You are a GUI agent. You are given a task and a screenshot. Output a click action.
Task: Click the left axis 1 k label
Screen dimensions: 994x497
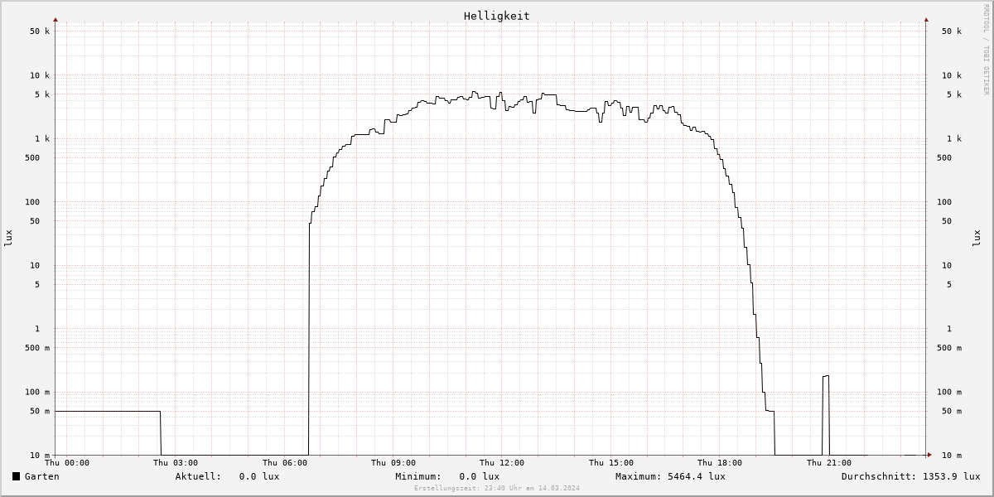(42, 139)
